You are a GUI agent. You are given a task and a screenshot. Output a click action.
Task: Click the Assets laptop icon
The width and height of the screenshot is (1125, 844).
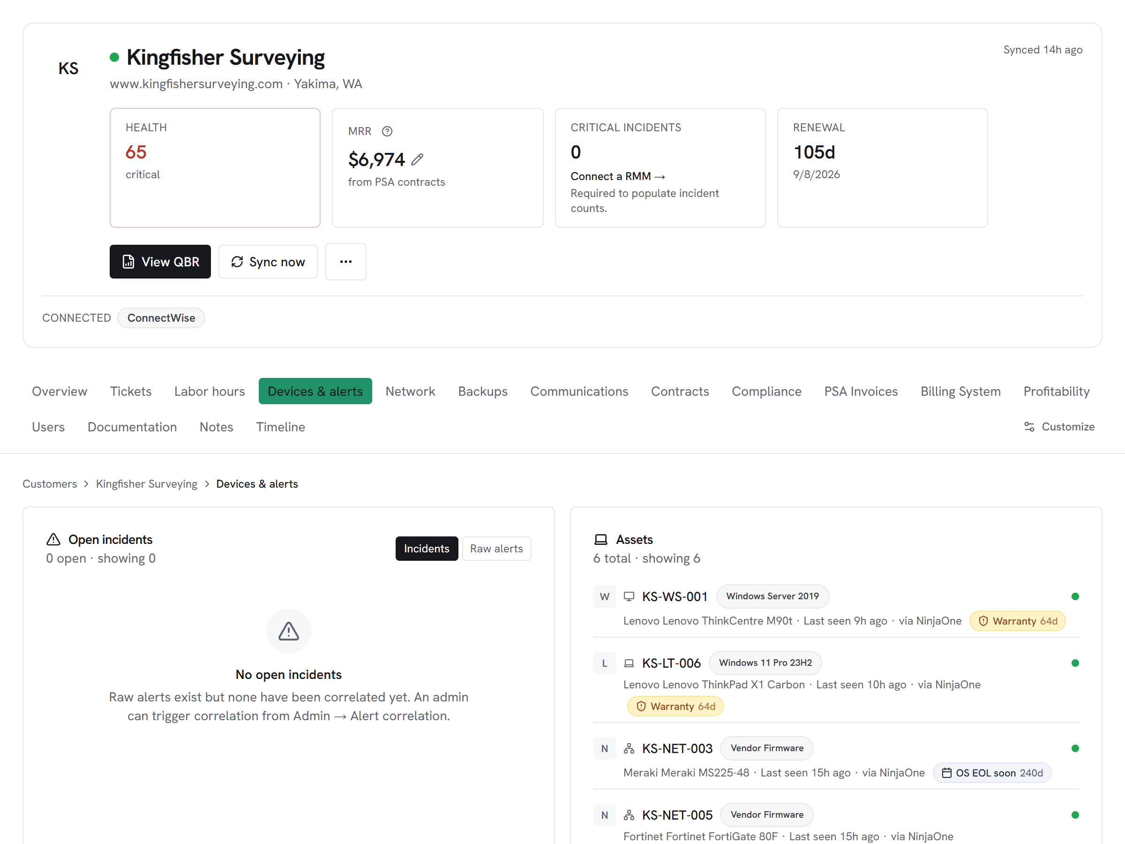point(601,539)
